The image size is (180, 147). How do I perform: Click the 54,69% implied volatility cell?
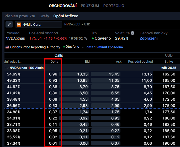pos(14,74)
